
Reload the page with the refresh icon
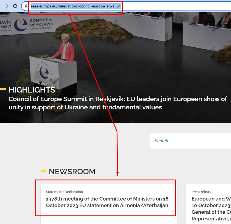[x=15, y=6]
